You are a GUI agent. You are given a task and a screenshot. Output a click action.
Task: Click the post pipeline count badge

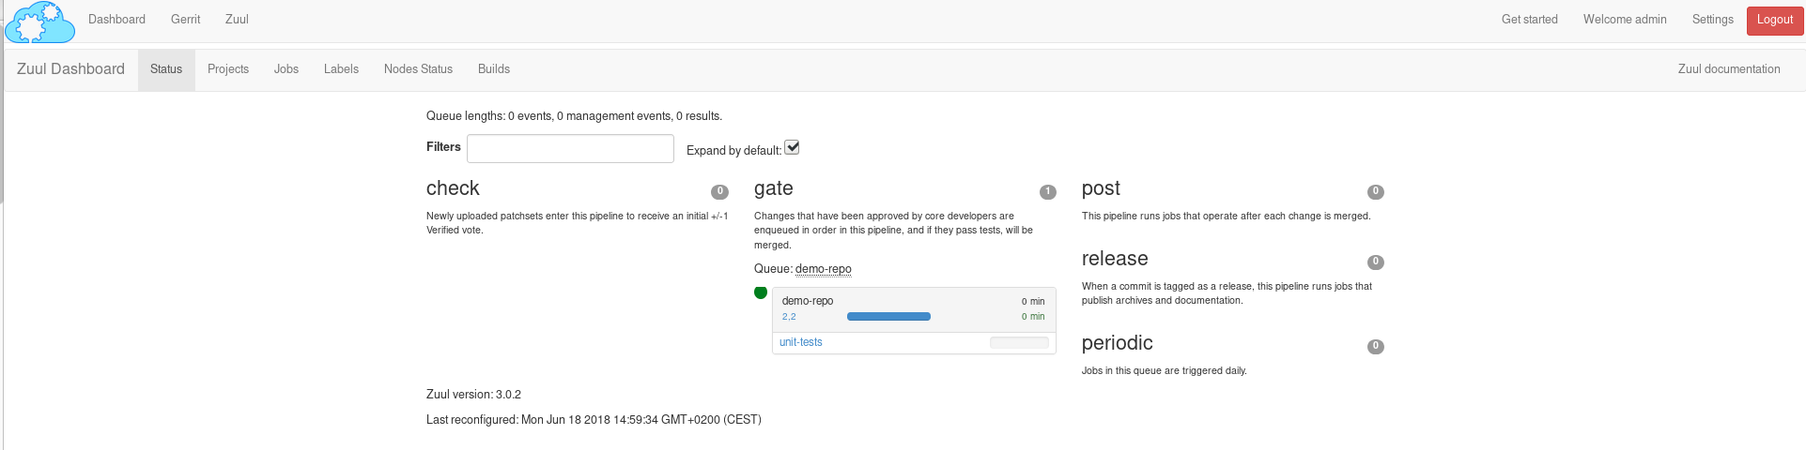pos(1375,192)
